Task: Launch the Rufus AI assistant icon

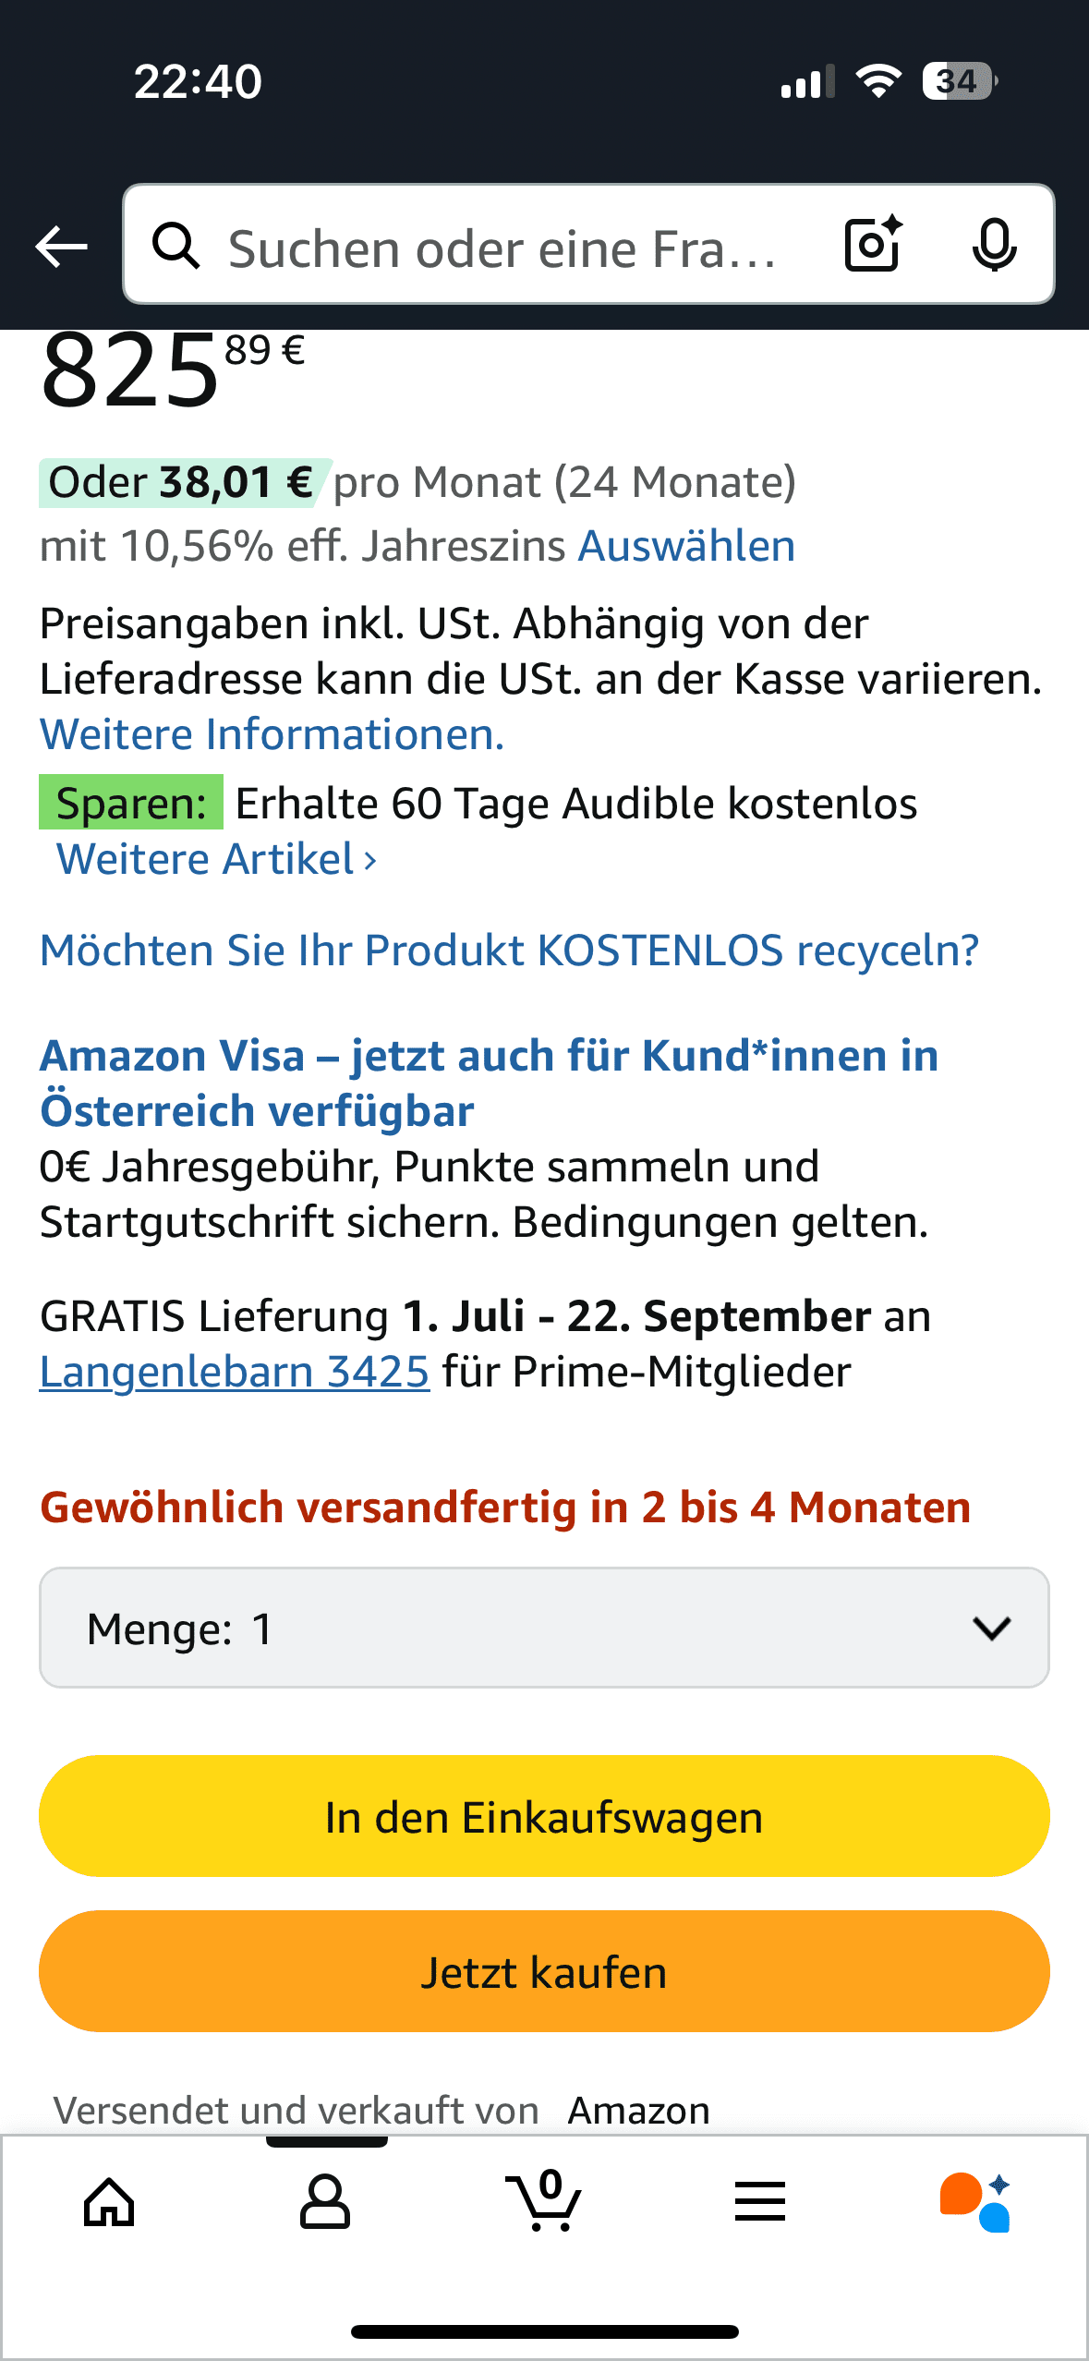Action: coord(975,2202)
